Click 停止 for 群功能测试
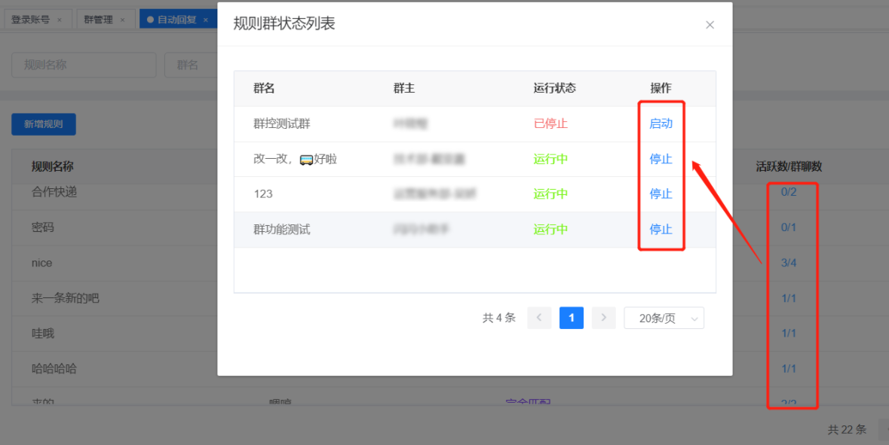Viewport: 889px width, 445px height. pos(661,230)
